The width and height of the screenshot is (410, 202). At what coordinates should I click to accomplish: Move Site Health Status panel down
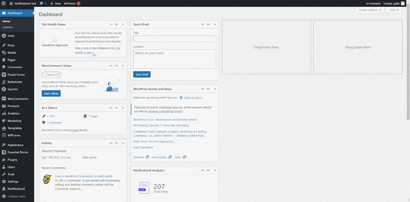coord(117,24)
